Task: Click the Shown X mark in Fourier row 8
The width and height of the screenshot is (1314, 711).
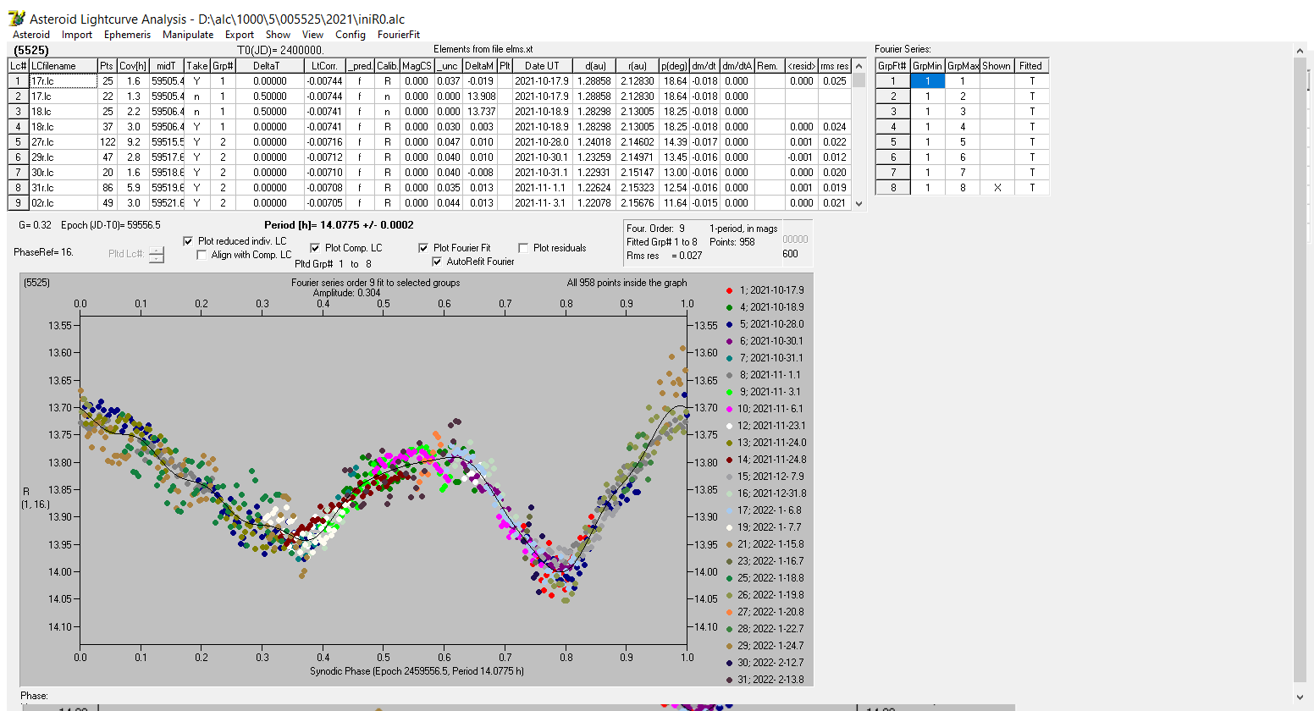Action: click(997, 188)
